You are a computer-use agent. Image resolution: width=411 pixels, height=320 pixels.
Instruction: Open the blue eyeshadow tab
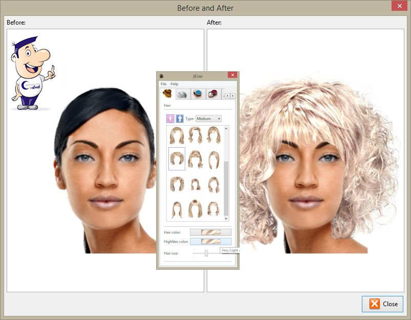tap(198, 94)
